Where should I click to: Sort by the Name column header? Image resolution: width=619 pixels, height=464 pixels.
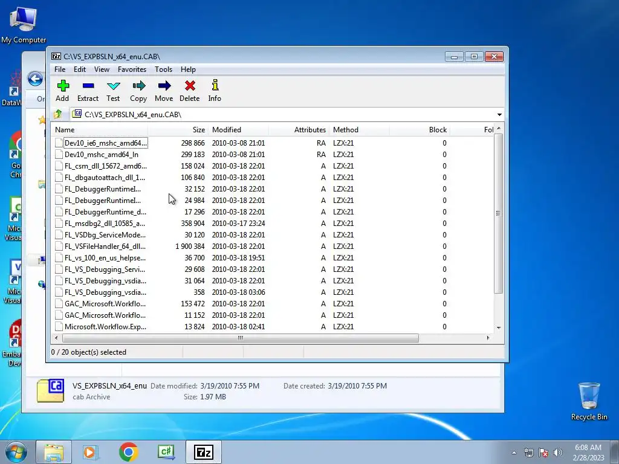coord(100,130)
